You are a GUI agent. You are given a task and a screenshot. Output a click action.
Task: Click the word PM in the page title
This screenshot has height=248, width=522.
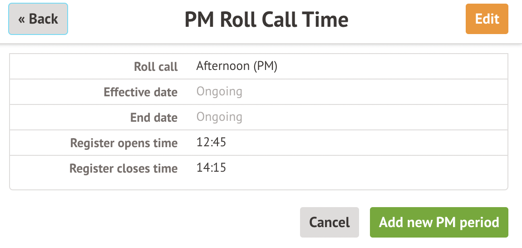199,20
